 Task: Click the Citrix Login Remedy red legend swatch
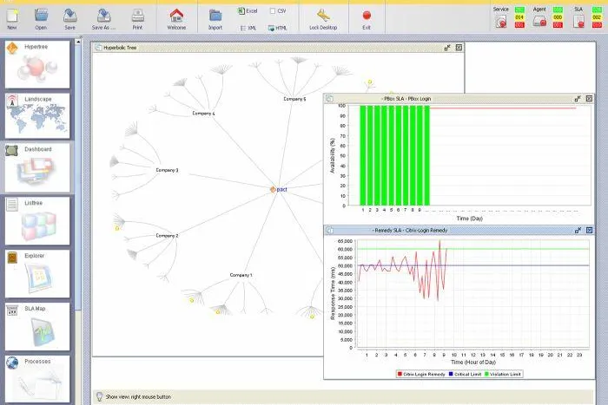pos(400,374)
